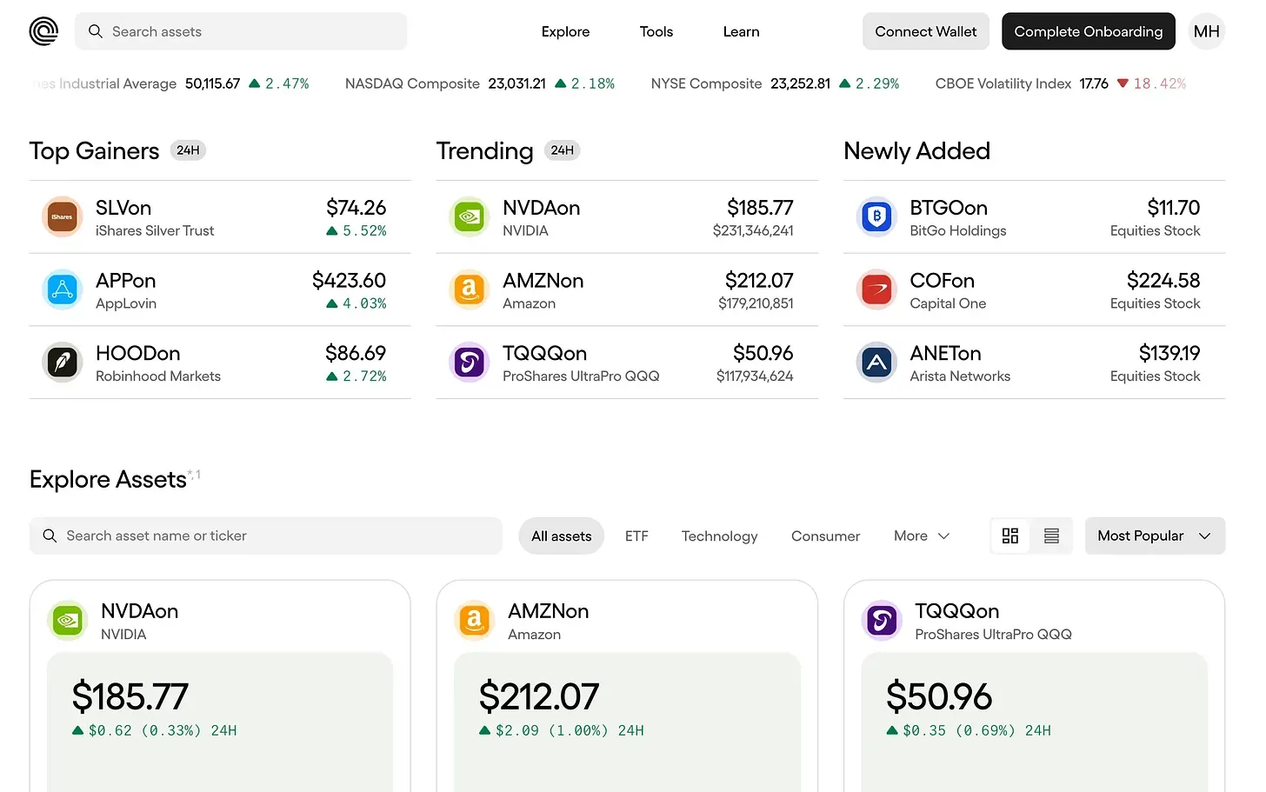Screen dimensions: 1266x792
Task: Open the APPon AppLovin asset icon
Action: 62,290
